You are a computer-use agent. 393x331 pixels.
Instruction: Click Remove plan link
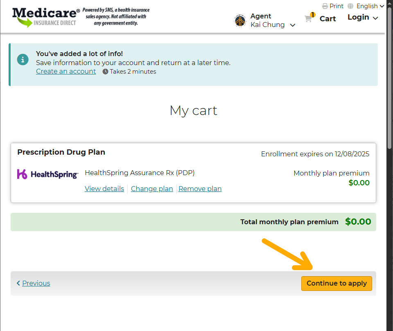(x=200, y=189)
